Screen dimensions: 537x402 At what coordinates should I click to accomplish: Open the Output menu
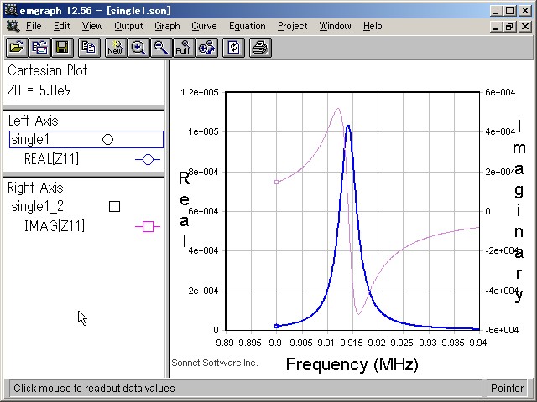tap(128, 26)
